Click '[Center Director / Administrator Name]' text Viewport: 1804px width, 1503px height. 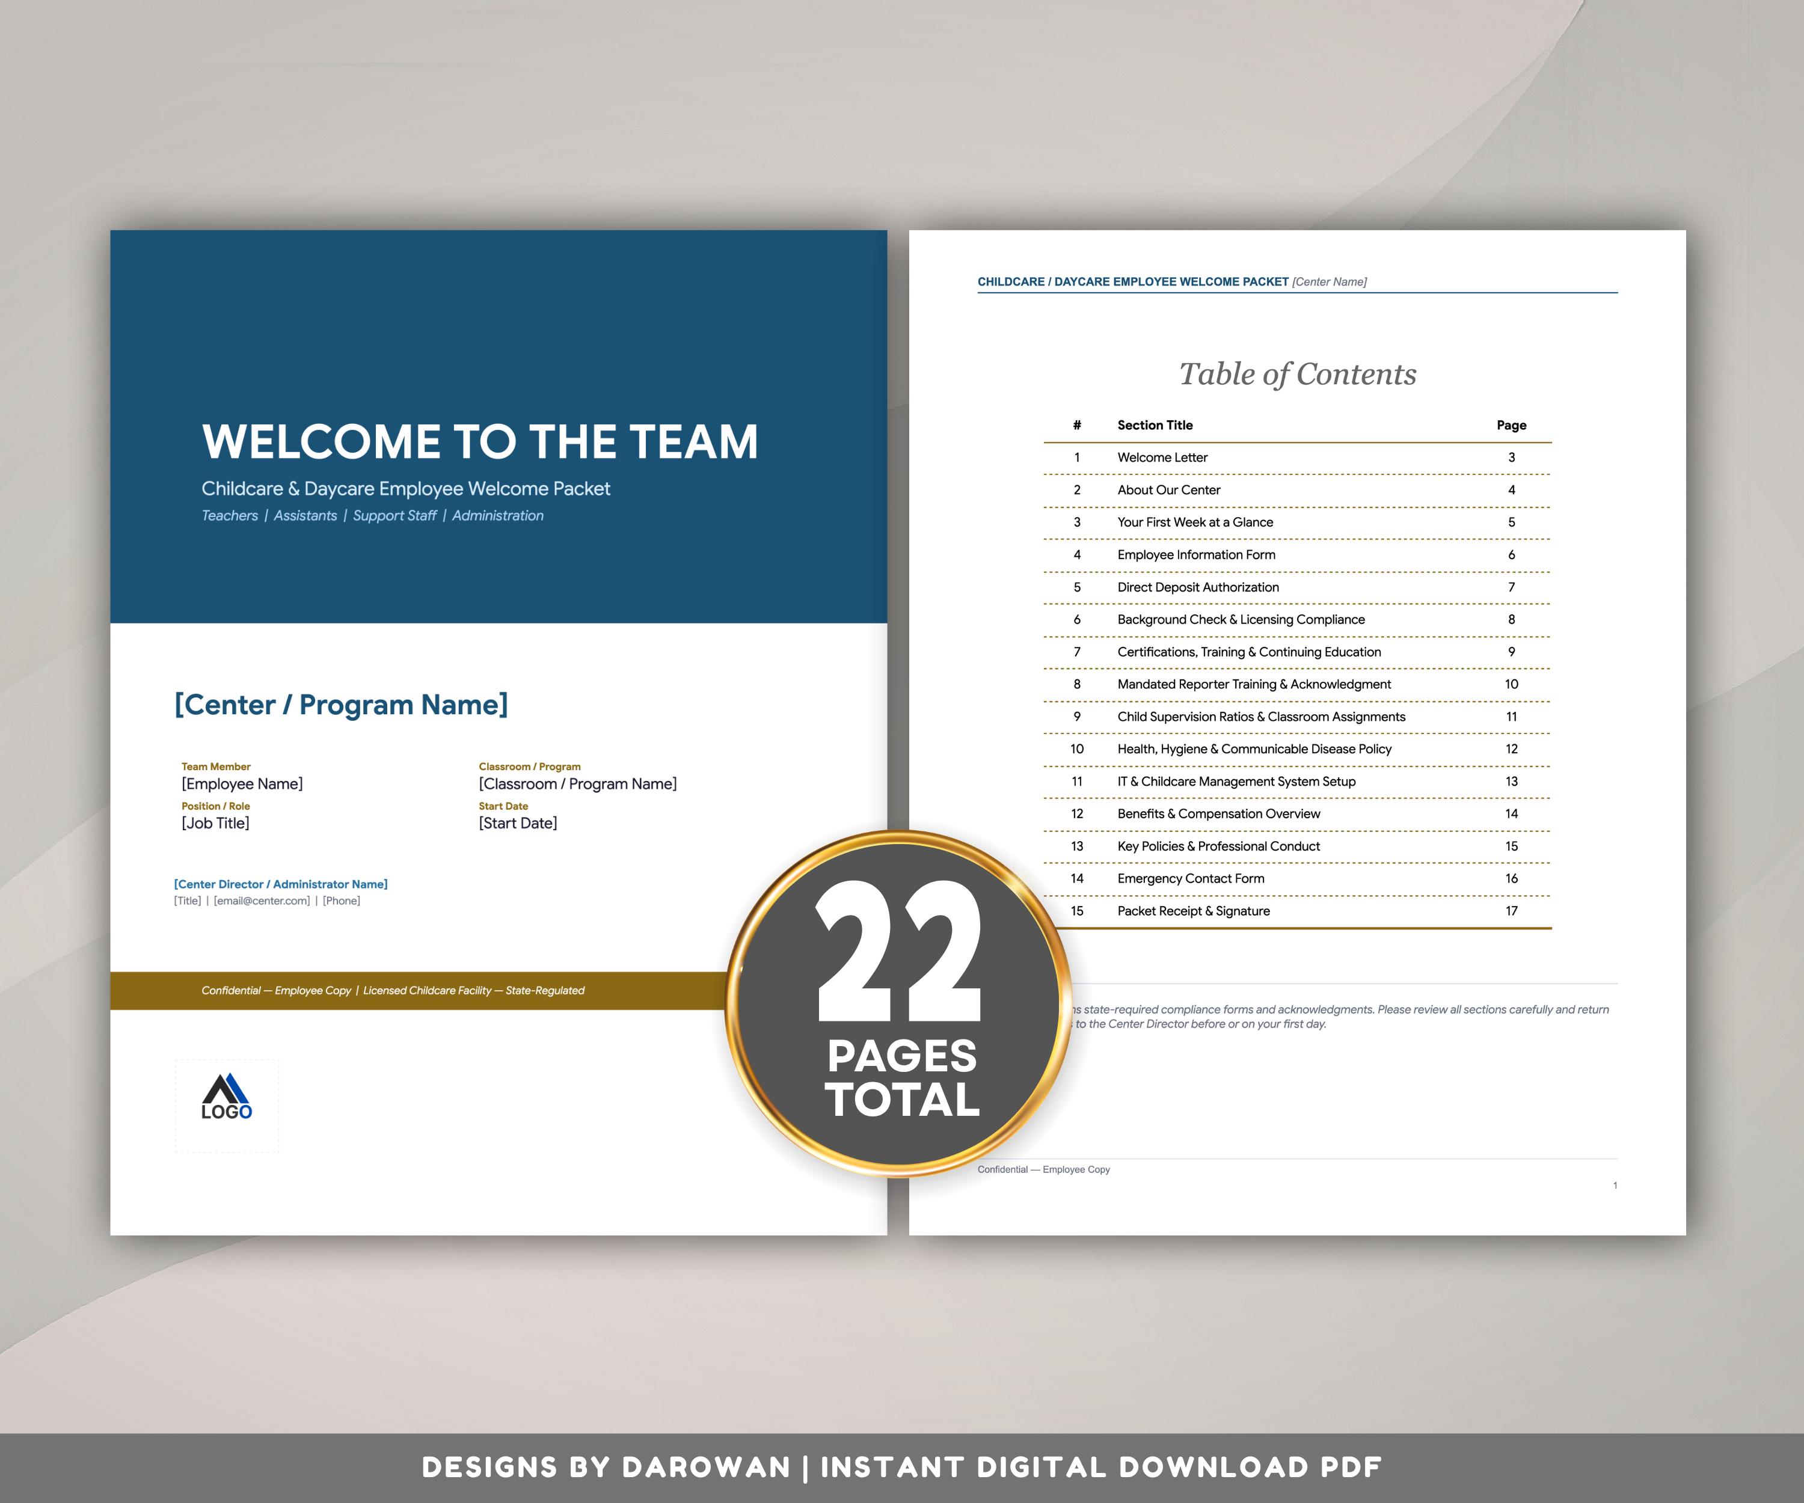pos(281,884)
